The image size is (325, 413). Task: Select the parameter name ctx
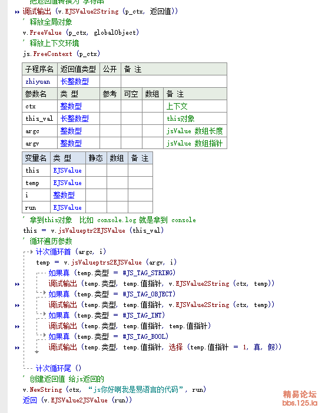(x=39, y=106)
